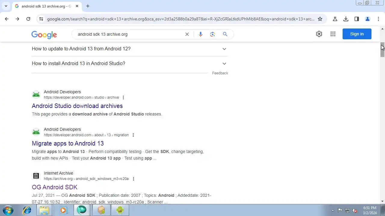Click in the Google search input field
Screen dimensions: 385x216
[129, 34]
